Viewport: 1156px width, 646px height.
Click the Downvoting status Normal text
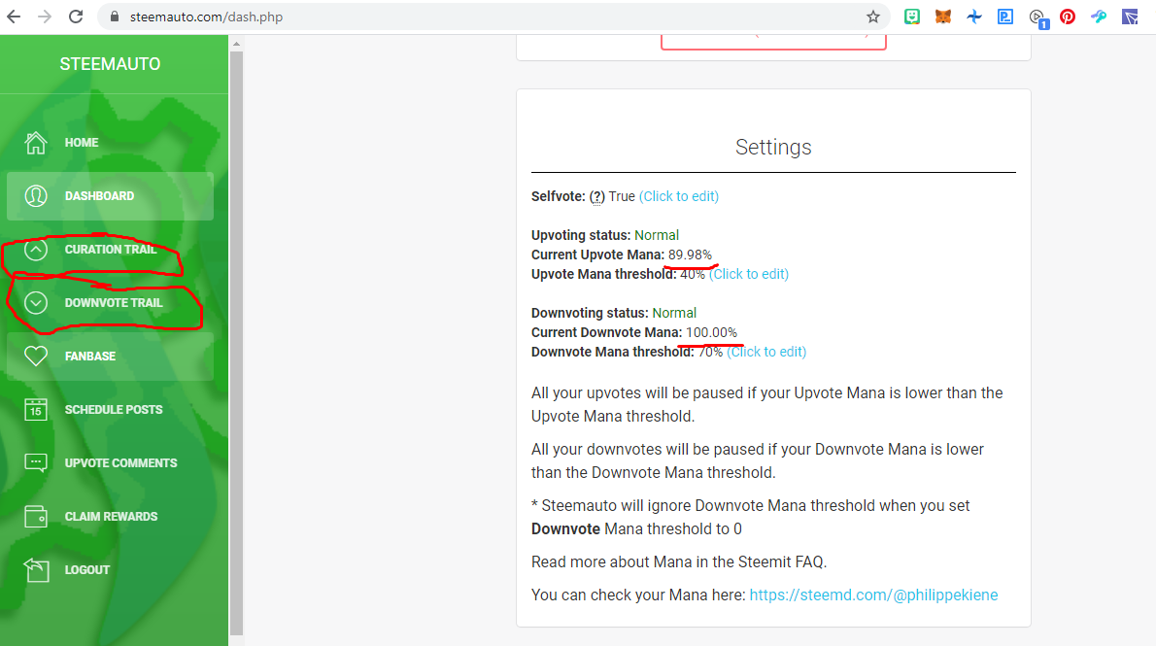click(x=674, y=314)
